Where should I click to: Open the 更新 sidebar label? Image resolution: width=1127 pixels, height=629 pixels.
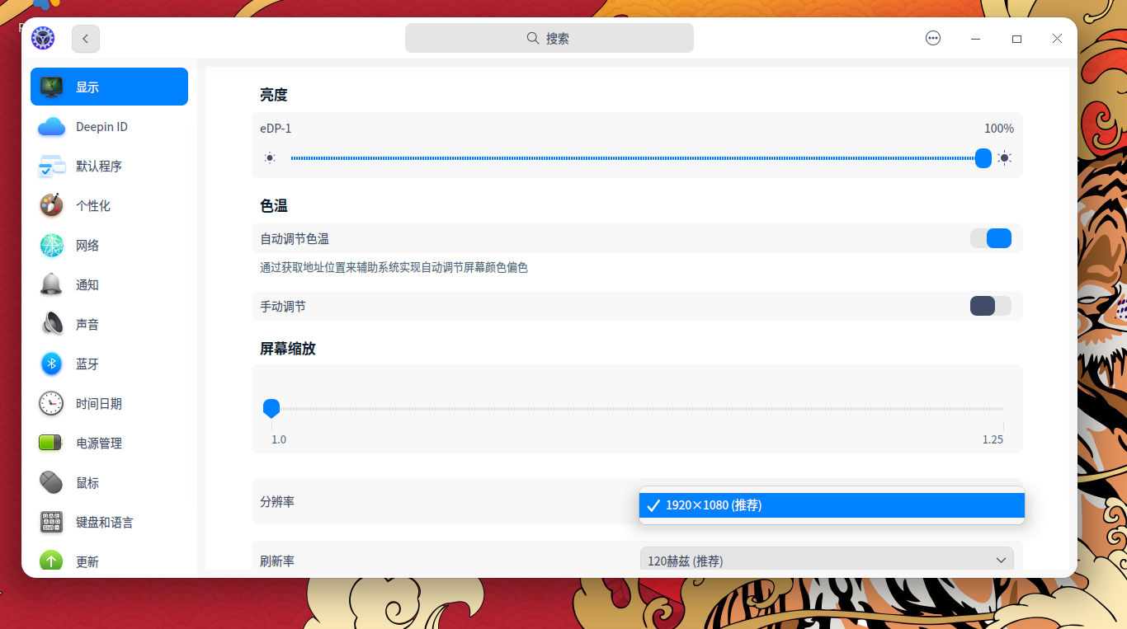87,561
